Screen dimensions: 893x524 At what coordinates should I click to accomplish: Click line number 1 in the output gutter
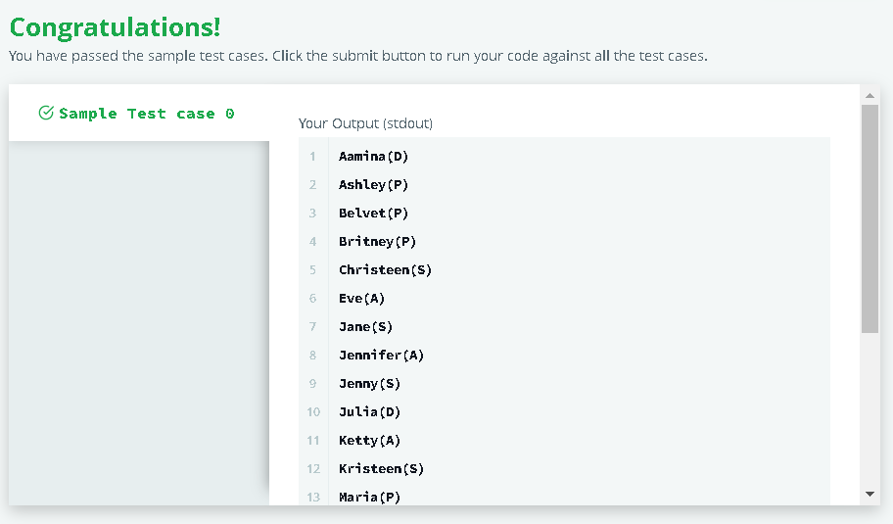pyautogui.click(x=312, y=156)
